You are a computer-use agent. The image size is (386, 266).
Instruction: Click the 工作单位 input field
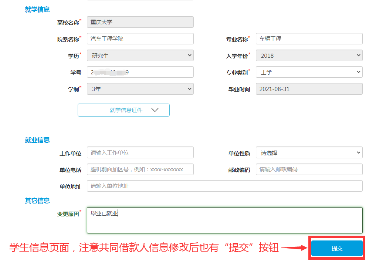(140, 152)
